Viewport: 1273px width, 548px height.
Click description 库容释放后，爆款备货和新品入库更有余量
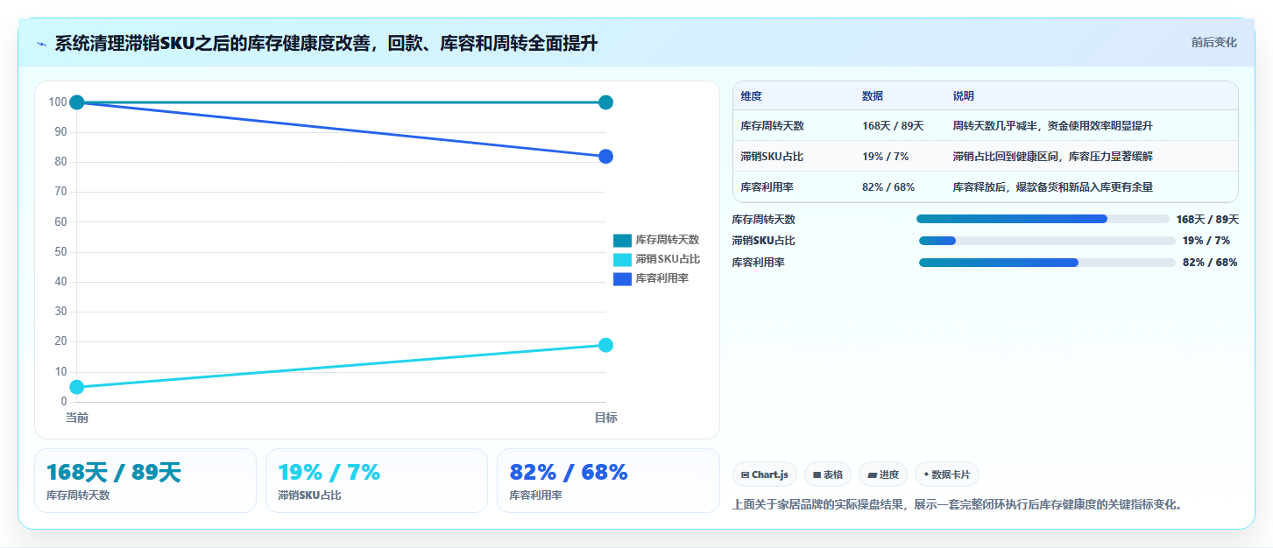pos(1053,187)
